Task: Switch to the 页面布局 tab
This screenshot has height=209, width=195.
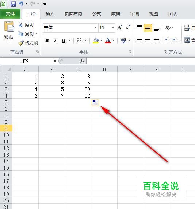Action: pos(73,14)
